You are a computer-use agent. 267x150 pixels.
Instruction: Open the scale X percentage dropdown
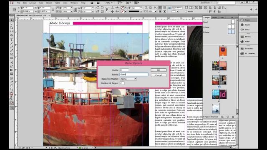click(71, 8)
